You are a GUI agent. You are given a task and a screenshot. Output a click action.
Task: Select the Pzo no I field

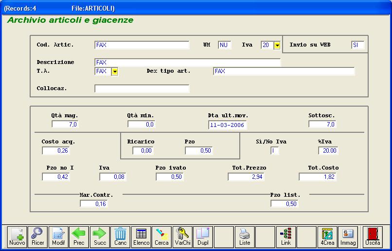point(56,177)
